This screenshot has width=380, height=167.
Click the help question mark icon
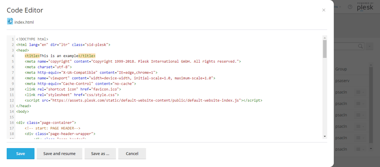click(350, 7)
